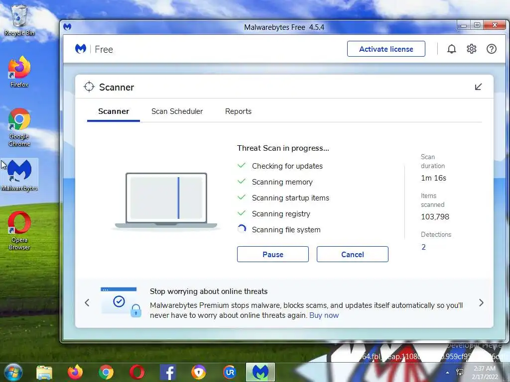Image resolution: width=510 pixels, height=382 pixels.
Task: Show hidden system tray icons
Action: (x=448, y=373)
